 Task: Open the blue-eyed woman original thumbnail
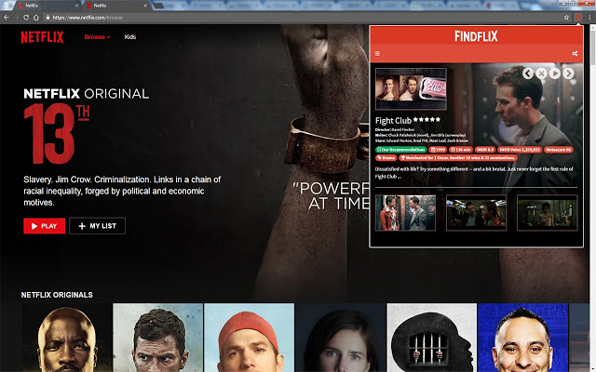(340, 338)
